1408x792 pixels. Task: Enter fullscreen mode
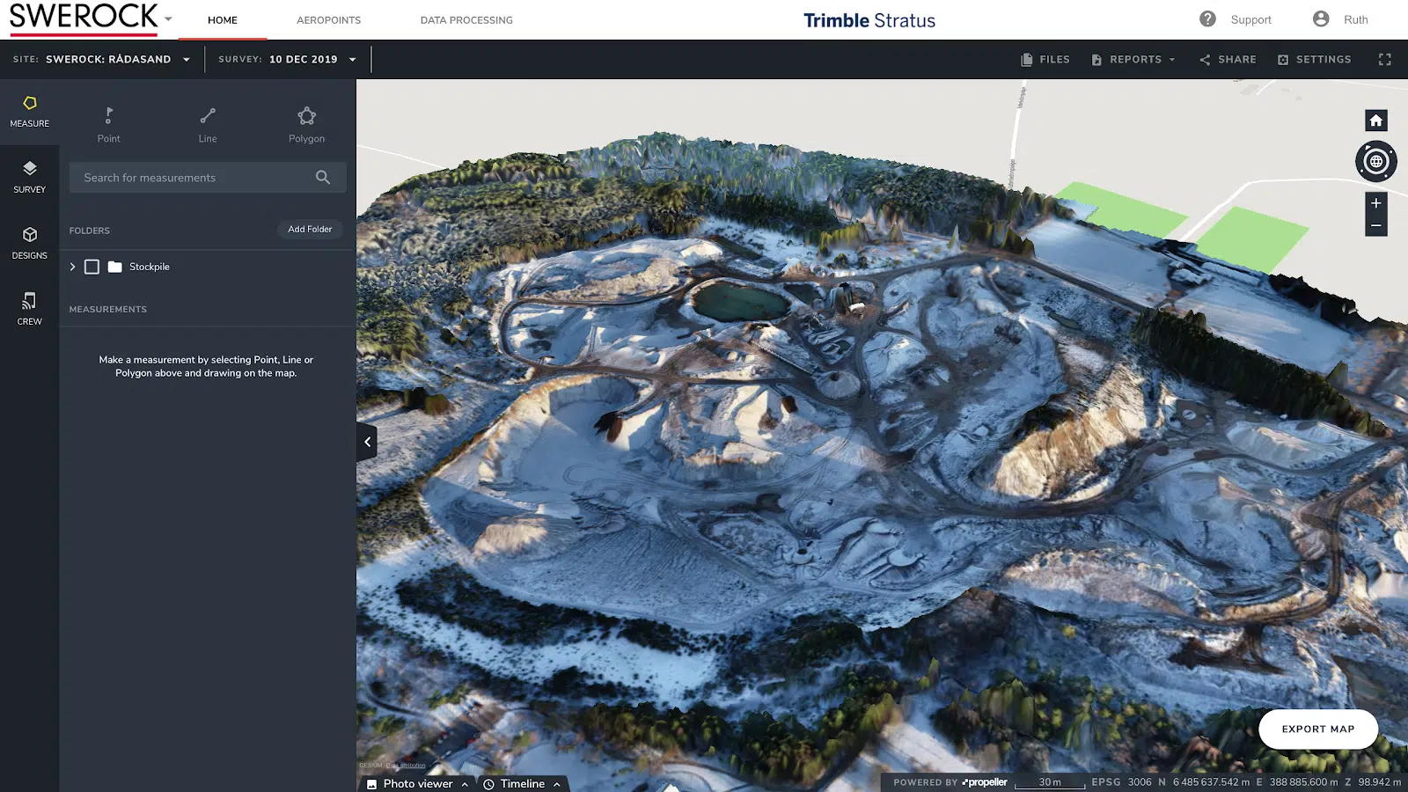pyautogui.click(x=1384, y=59)
